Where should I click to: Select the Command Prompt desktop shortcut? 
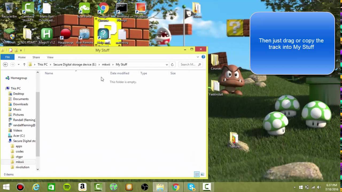click(122, 12)
